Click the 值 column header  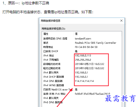[76, 34]
